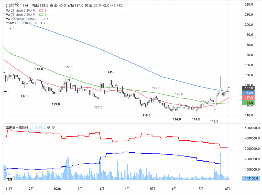Click the 160.0 price scale label
Viewport: 262px width, 195px height.
tap(249, 65)
